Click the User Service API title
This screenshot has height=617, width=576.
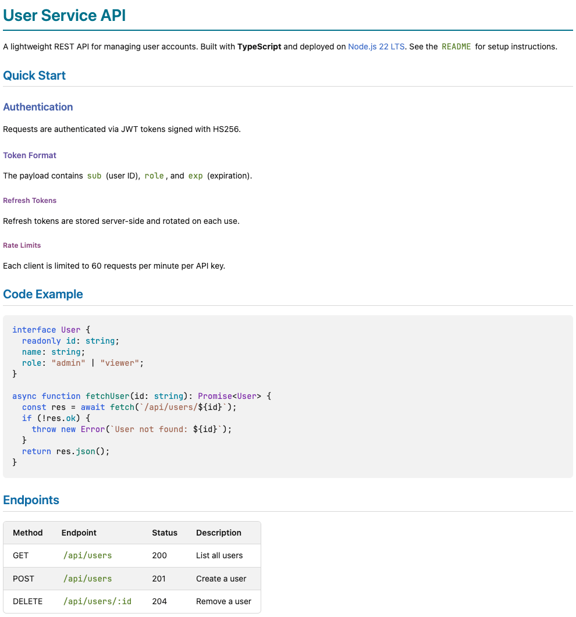(64, 15)
